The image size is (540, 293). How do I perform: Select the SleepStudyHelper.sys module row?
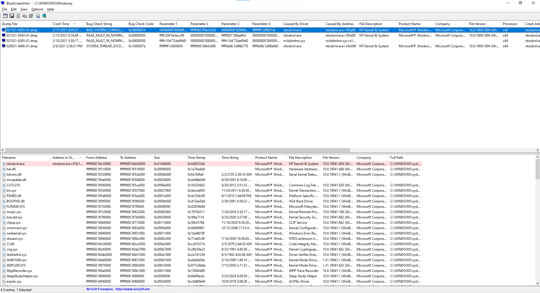pos(211,276)
